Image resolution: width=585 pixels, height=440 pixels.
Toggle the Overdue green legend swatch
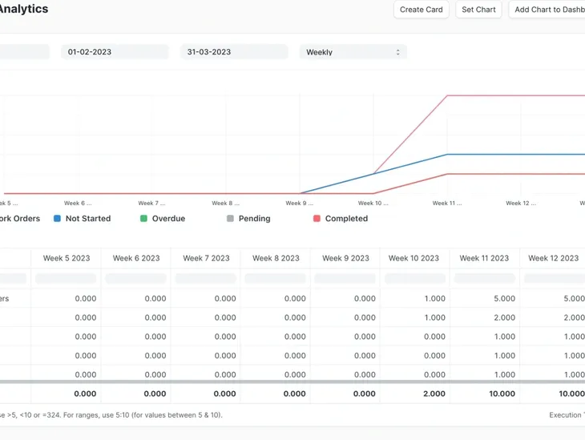[x=143, y=219]
